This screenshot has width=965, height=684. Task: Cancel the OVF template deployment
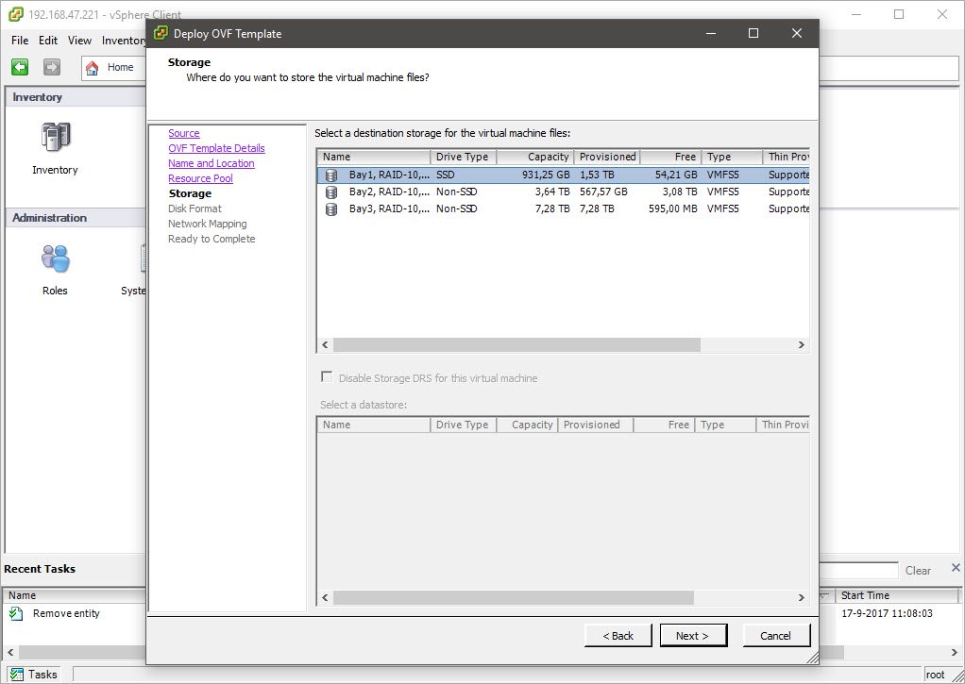tap(775, 635)
